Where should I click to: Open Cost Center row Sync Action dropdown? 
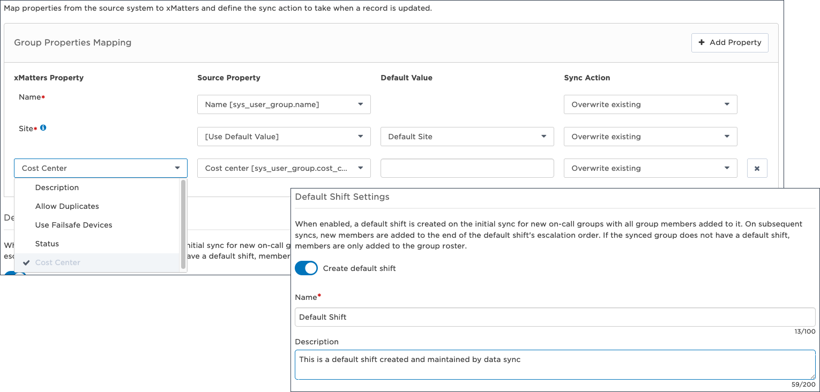click(x=650, y=168)
